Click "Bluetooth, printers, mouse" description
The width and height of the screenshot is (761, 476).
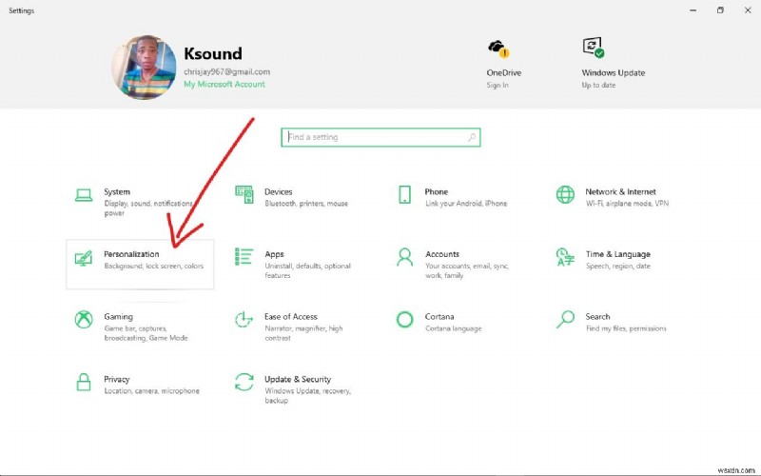(306, 204)
